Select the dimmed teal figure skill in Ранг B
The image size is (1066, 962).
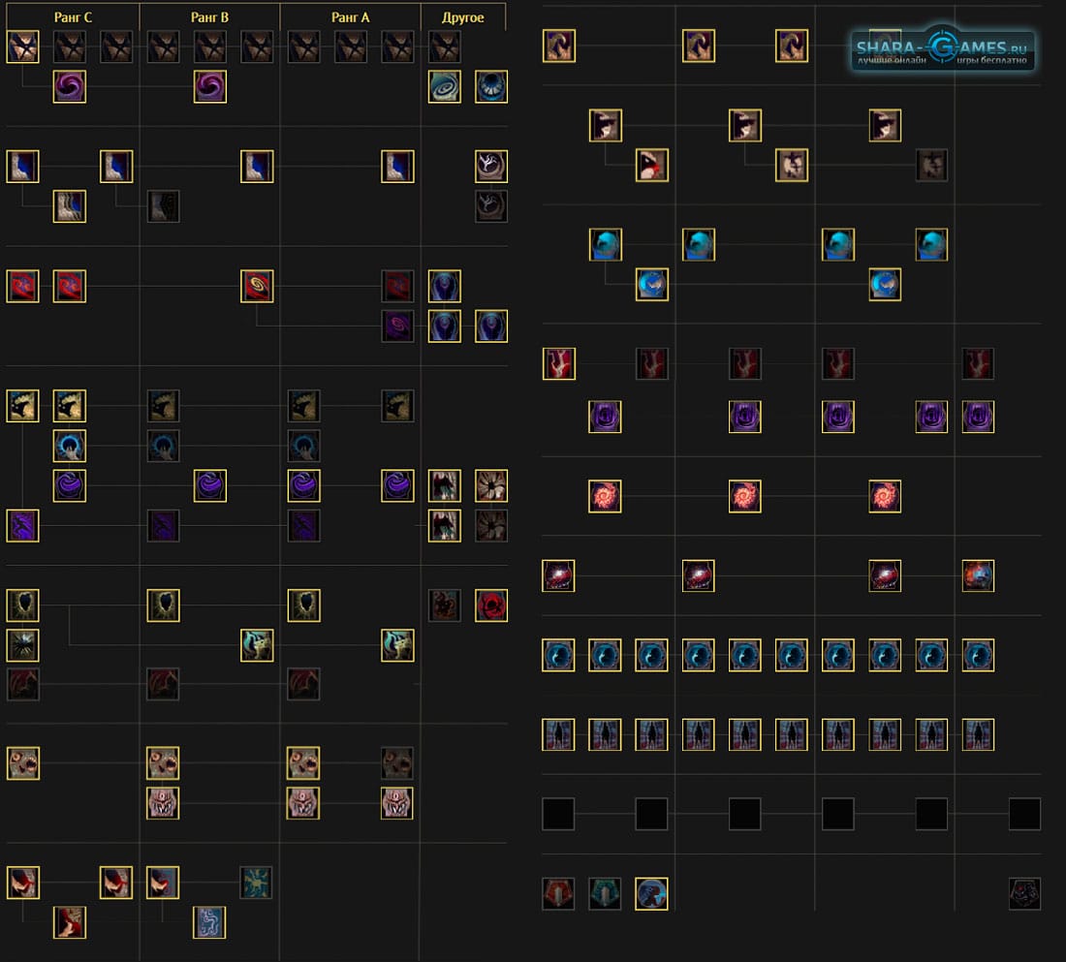(x=257, y=884)
